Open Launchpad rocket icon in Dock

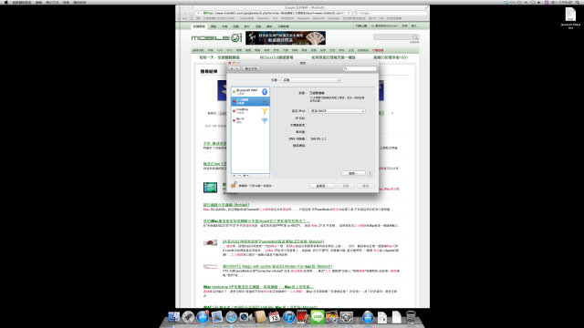coord(188,317)
